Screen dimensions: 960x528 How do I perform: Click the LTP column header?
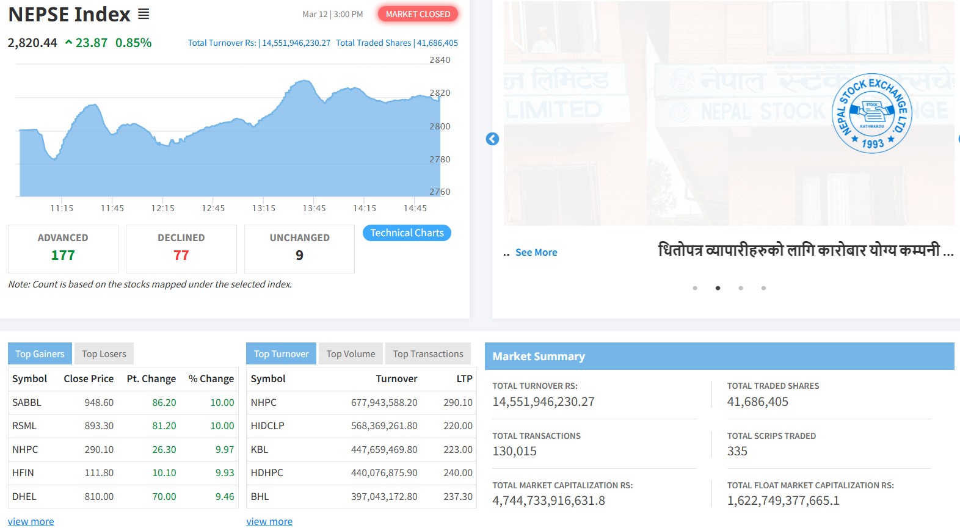tap(465, 379)
